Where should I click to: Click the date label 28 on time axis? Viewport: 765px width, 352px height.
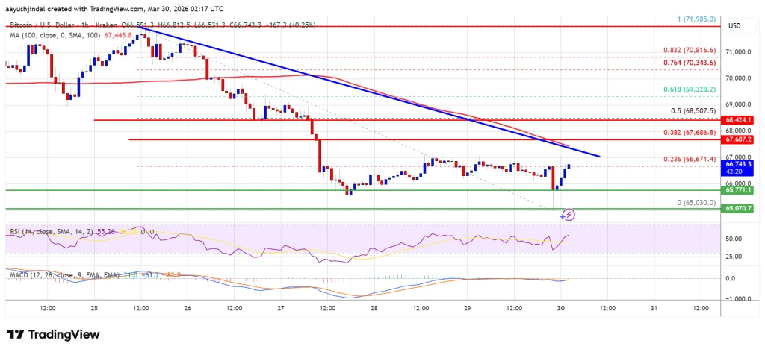(x=374, y=309)
